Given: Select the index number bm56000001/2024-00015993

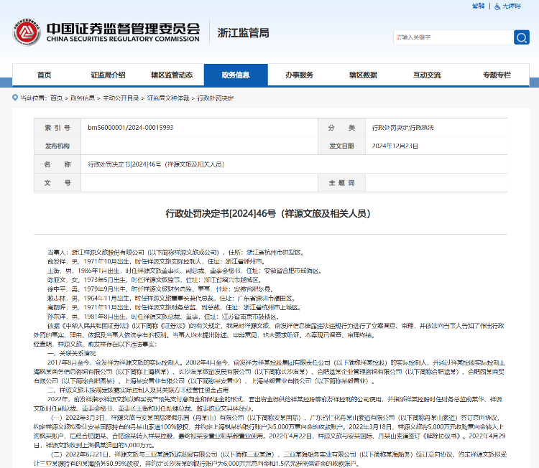Looking at the screenshot, I should click(x=131, y=128).
